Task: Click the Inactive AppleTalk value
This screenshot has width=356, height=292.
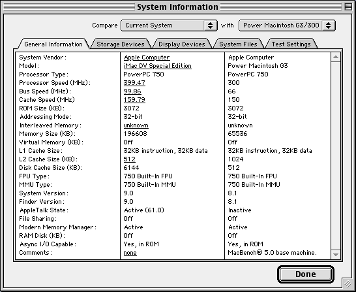Action: [240, 210]
